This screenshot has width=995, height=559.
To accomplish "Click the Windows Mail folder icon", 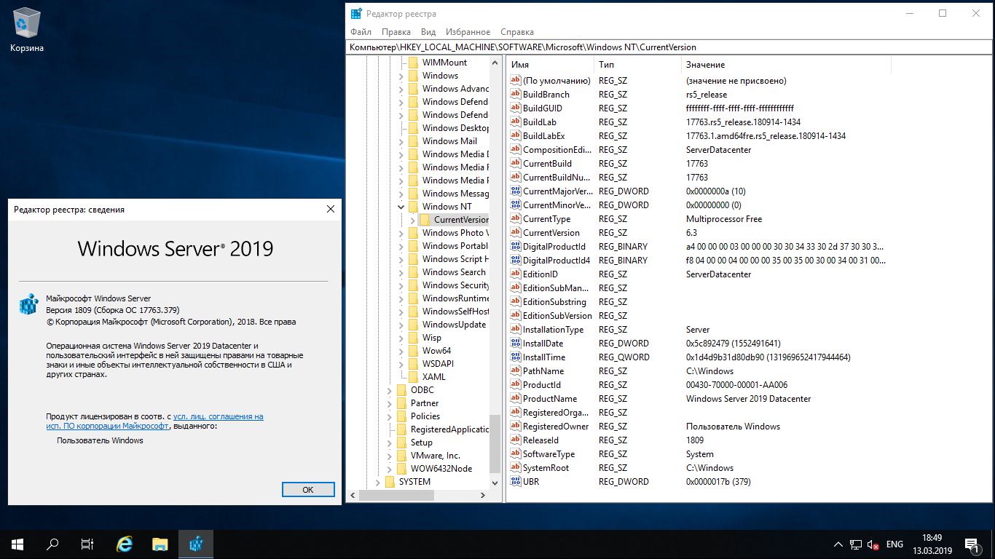I will tap(413, 141).
